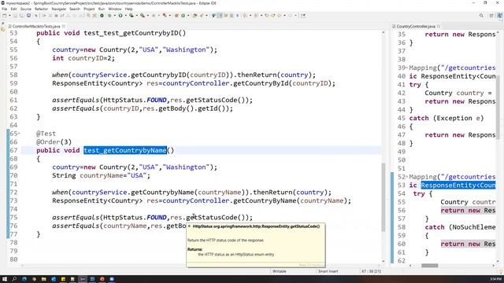Open the Refactor menu
The image size is (504, 283).
tap(41, 9)
